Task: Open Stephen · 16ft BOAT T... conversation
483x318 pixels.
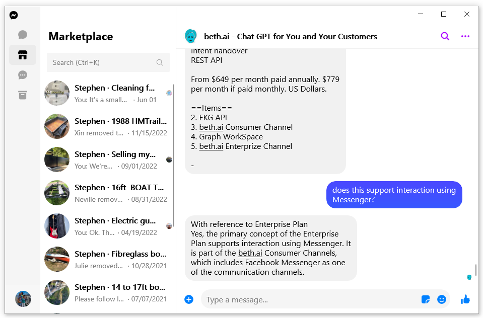Action: coord(107,193)
